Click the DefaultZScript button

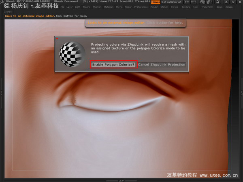pos(171,2)
